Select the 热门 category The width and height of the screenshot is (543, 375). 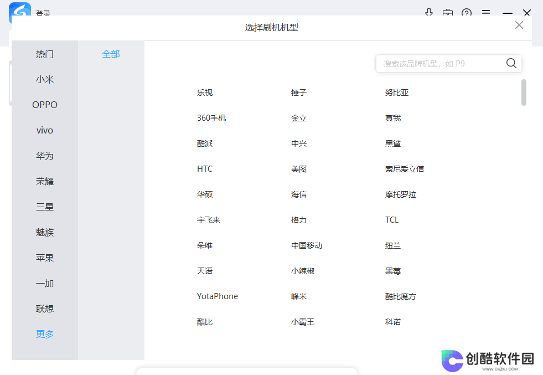tap(45, 54)
